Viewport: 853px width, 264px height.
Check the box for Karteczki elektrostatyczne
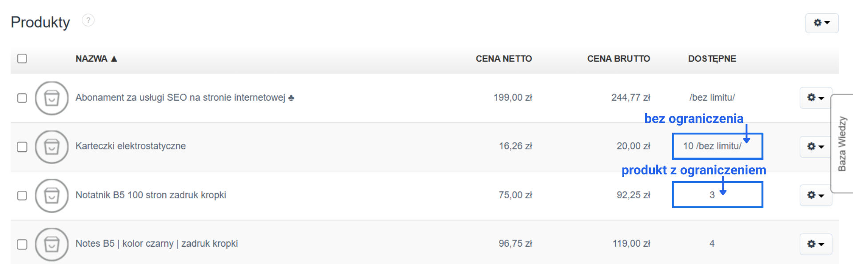[x=22, y=147]
